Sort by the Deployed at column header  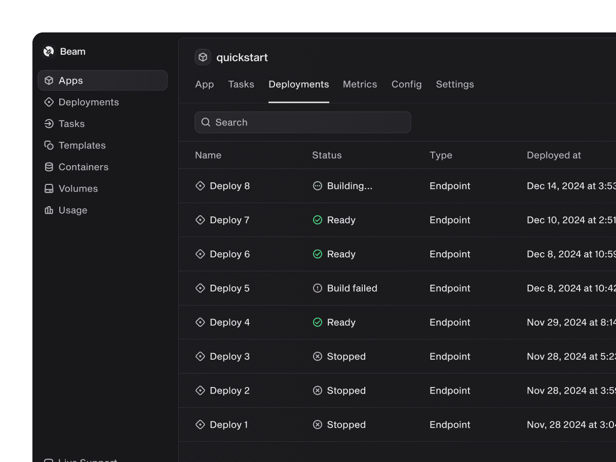tap(554, 156)
